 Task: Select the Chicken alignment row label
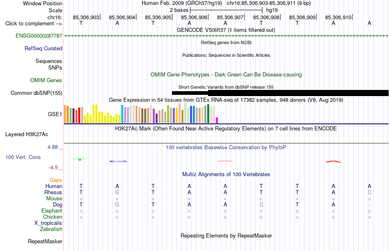[52, 217]
